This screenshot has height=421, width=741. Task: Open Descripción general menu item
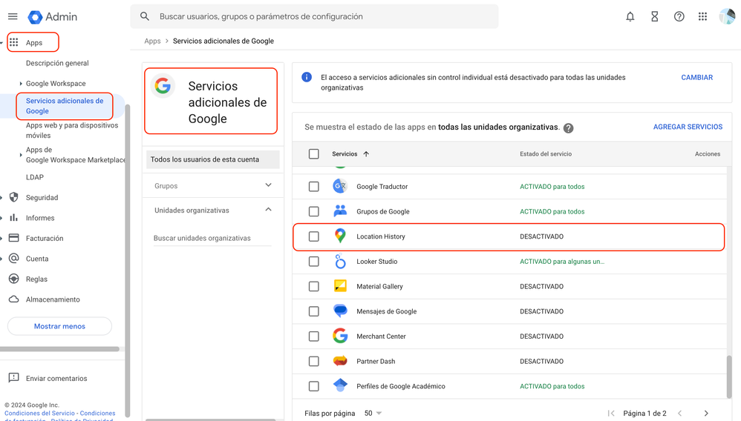pyautogui.click(x=57, y=63)
